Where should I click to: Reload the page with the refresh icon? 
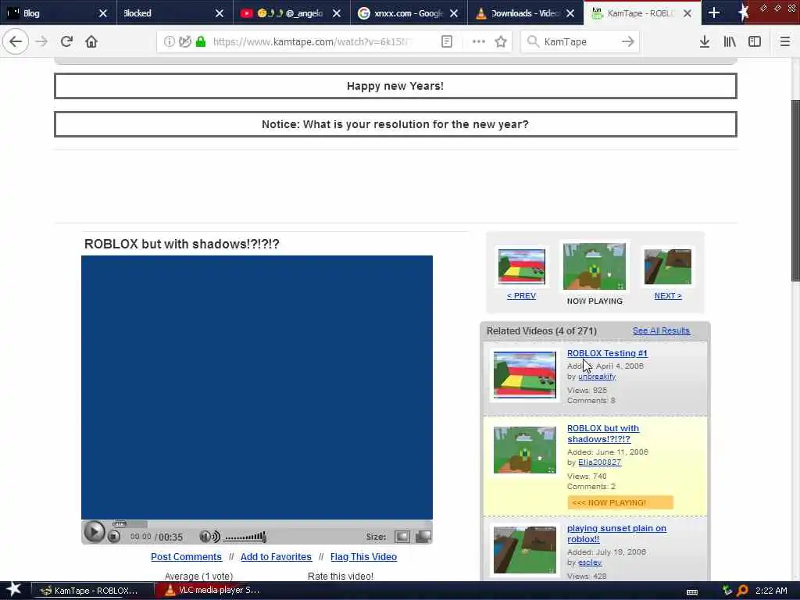coord(66,41)
